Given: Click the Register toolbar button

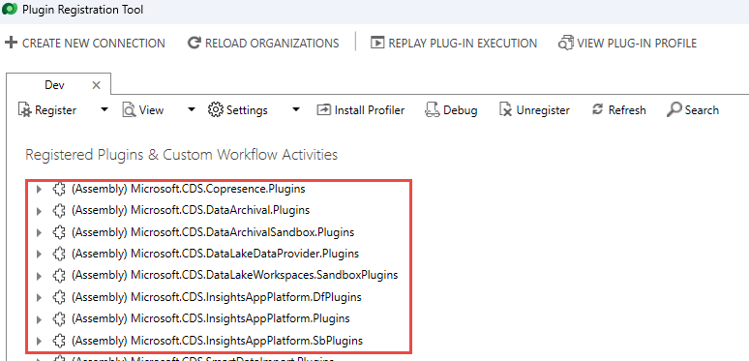Looking at the screenshot, I should pos(47,110).
